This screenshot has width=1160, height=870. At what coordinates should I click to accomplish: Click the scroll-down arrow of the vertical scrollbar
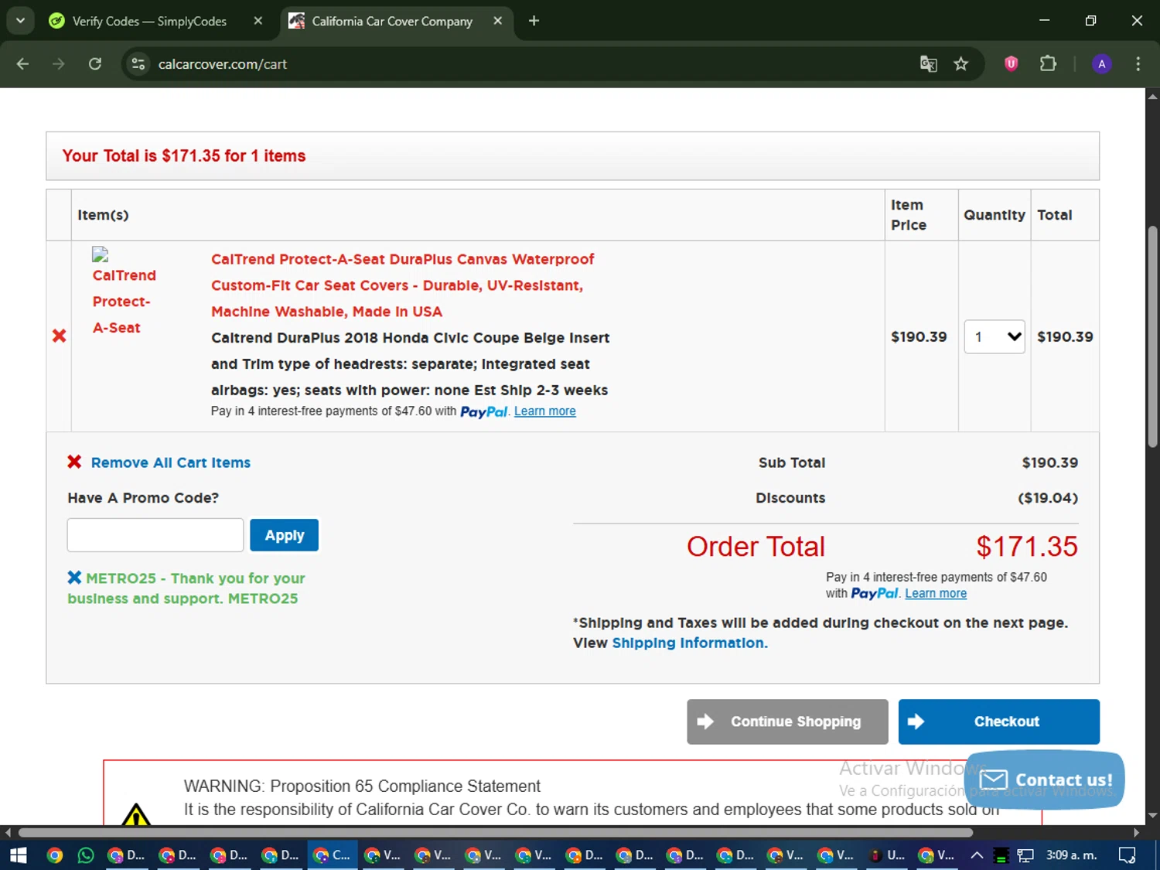coord(1152,815)
